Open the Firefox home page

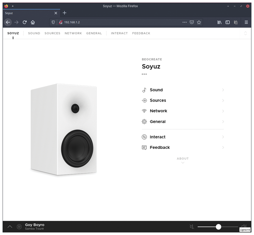pyautogui.click(x=33, y=22)
